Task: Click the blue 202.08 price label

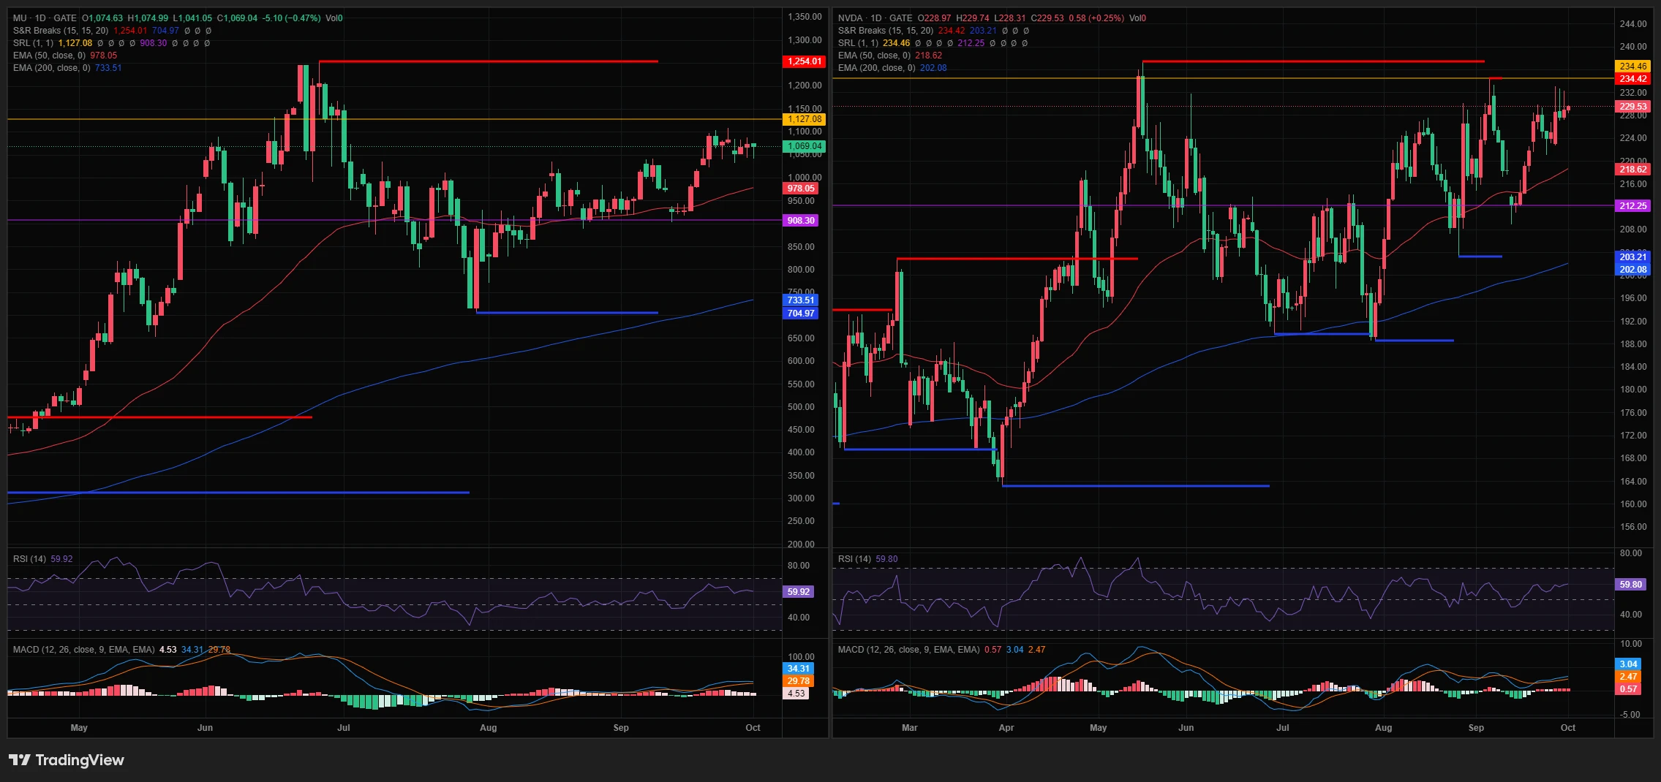Action: [1632, 270]
